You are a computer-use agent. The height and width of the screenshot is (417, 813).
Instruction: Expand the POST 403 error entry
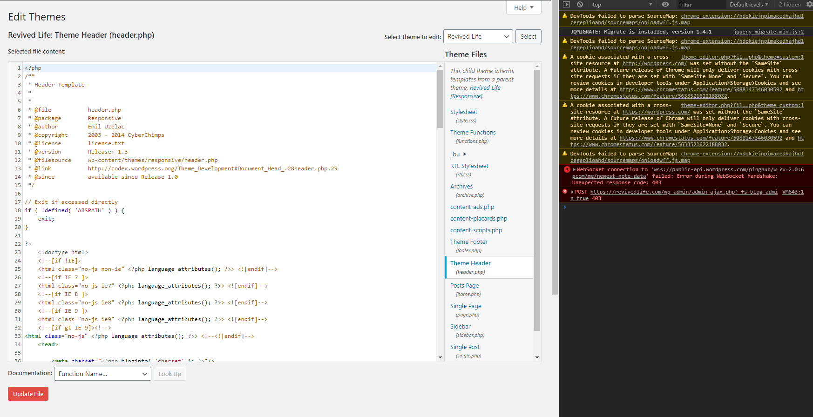pos(572,192)
